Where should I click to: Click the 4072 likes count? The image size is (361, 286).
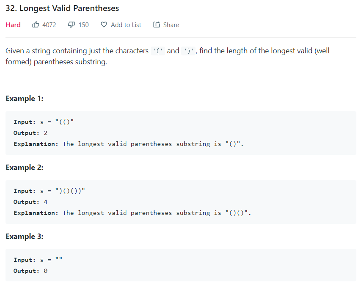[49, 25]
